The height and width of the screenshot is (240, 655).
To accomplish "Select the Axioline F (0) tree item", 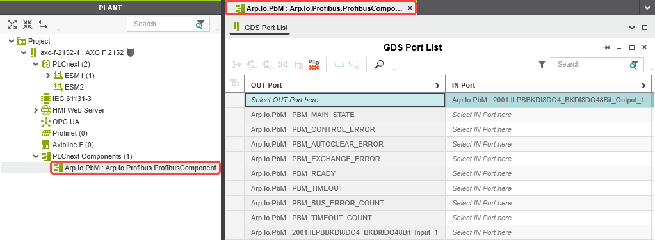I will (73, 145).
